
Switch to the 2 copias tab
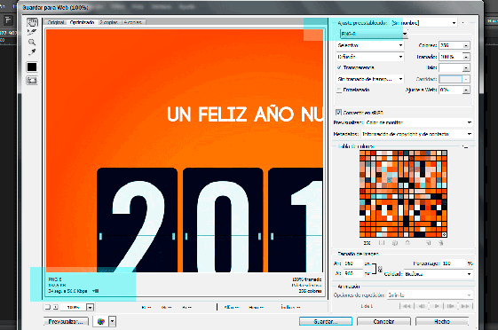(x=108, y=22)
